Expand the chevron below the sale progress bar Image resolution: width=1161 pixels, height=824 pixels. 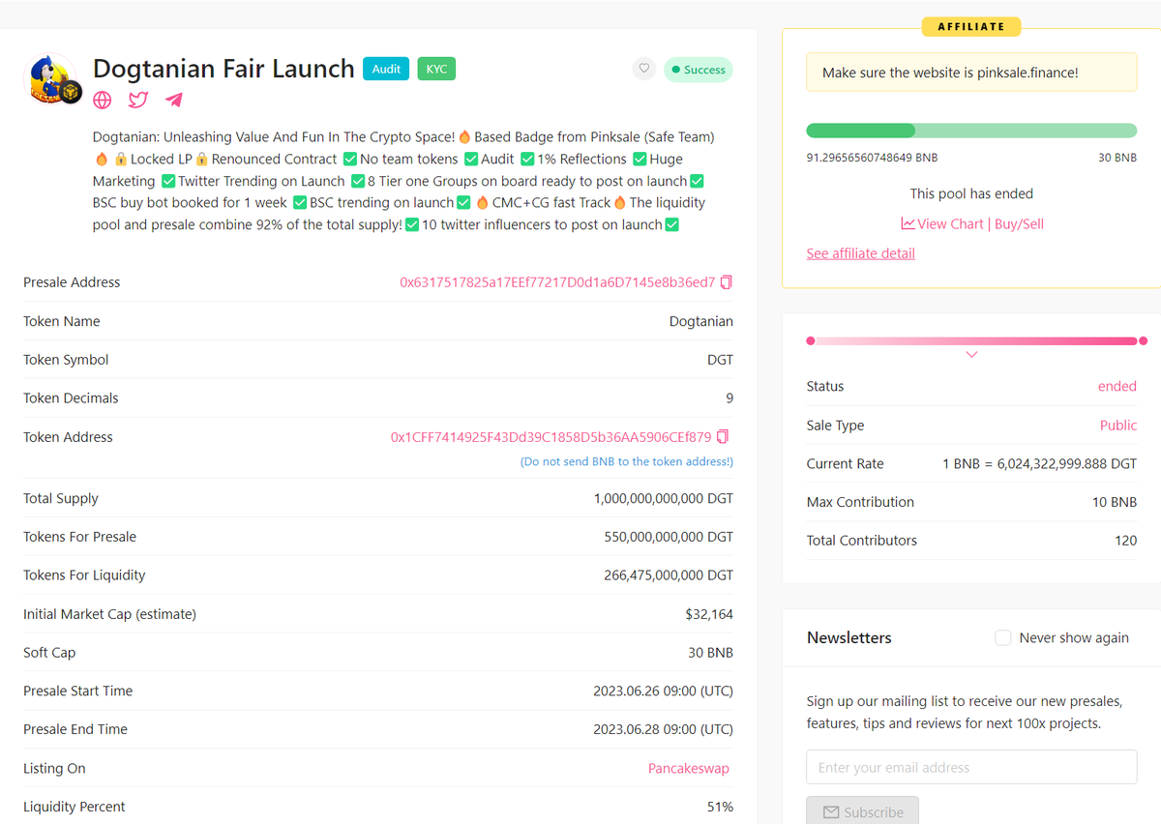(x=971, y=354)
